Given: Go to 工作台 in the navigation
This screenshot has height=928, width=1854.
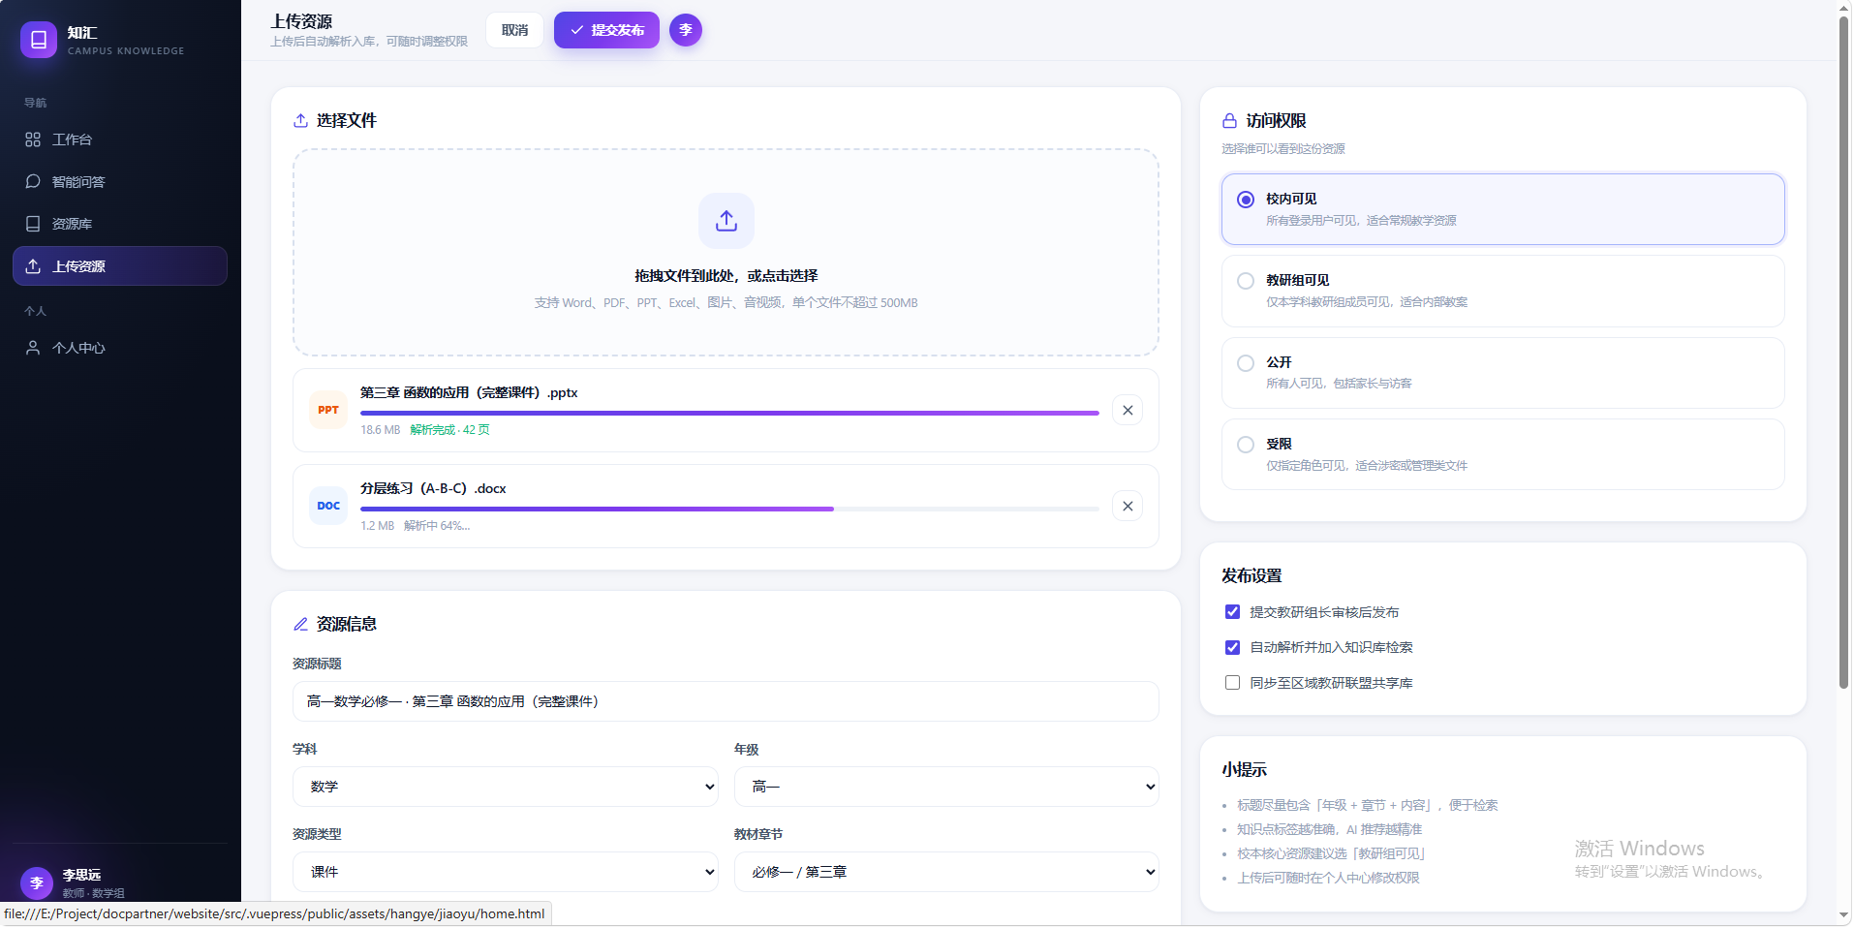Looking at the screenshot, I should [120, 139].
